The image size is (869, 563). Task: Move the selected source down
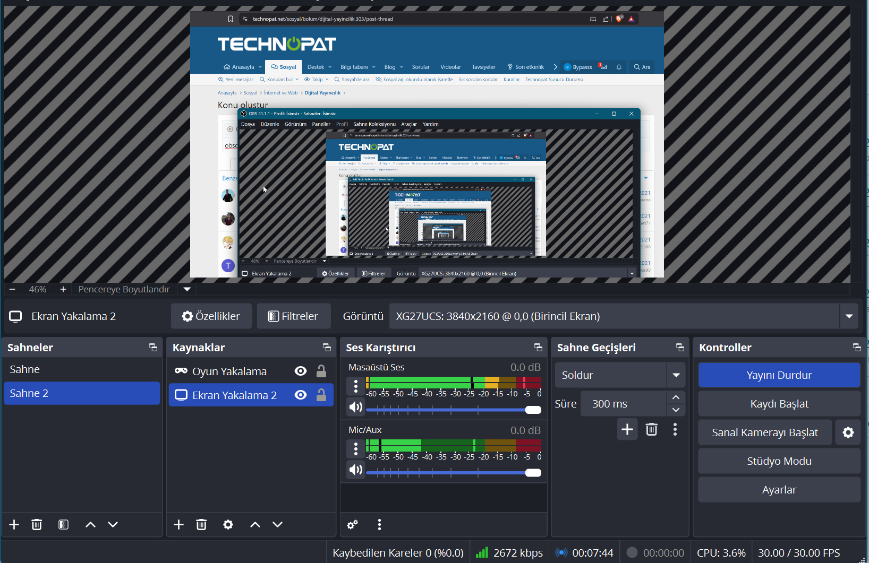pyautogui.click(x=278, y=525)
